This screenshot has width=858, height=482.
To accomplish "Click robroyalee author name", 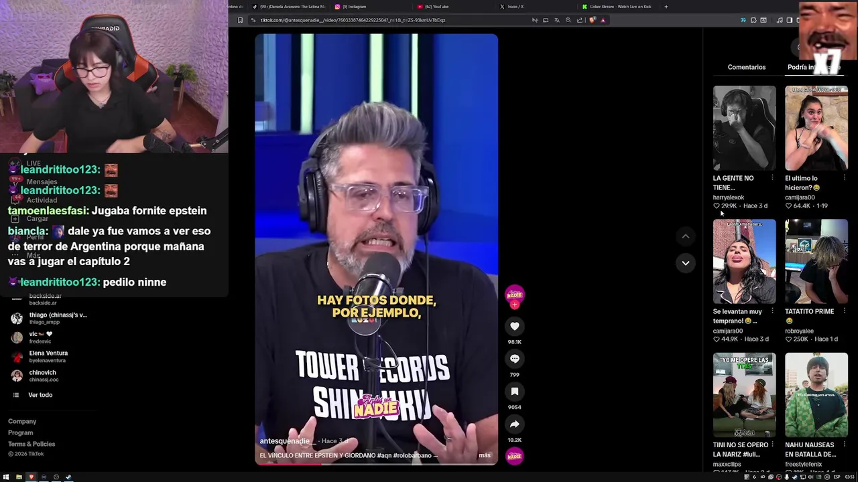I will click(799, 331).
